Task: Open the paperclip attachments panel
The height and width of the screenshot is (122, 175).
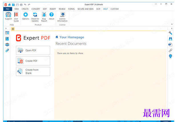Action: tap(170, 50)
